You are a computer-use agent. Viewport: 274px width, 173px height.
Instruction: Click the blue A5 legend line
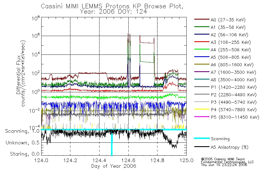click(x=202, y=57)
